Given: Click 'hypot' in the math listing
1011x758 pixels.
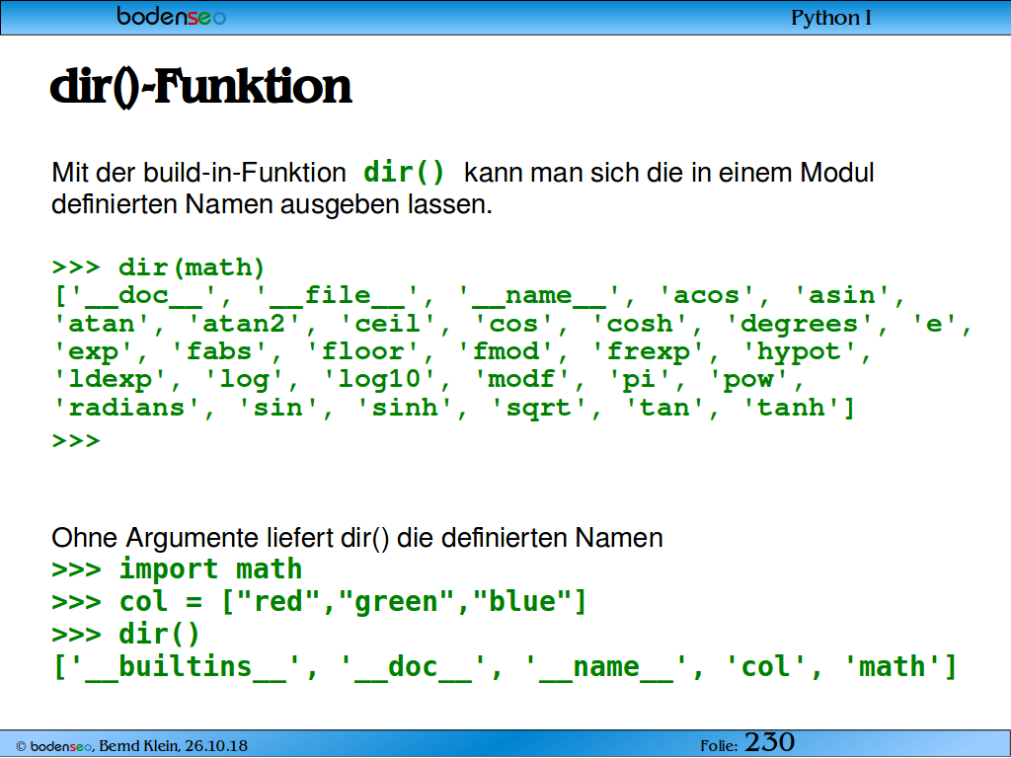Looking at the screenshot, I should pos(800,352).
